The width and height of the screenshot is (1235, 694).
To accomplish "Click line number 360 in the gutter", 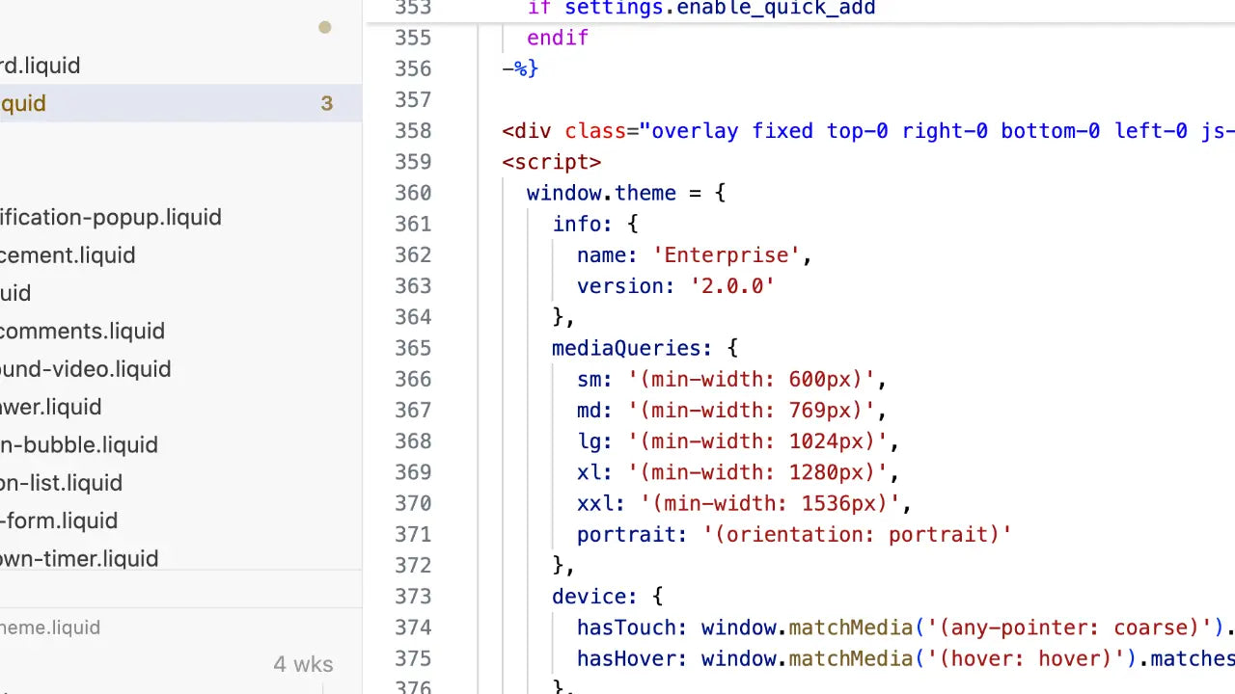I will tap(413, 193).
